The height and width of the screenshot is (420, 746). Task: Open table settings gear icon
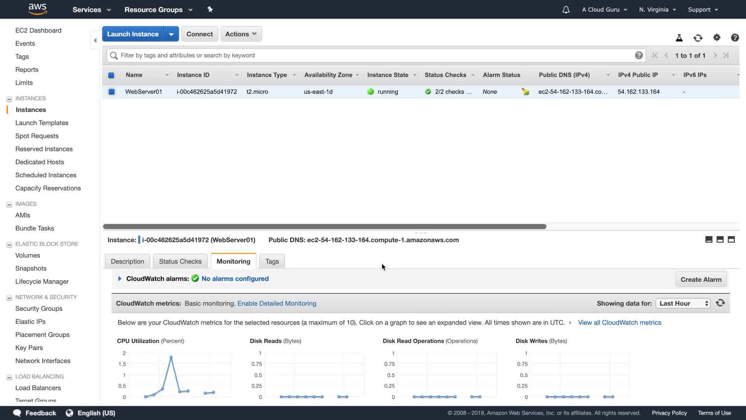coord(717,37)
